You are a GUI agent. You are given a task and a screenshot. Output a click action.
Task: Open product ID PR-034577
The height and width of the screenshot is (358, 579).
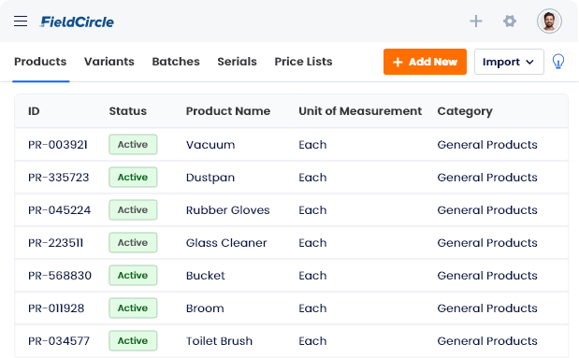click(x=59, y=341)
